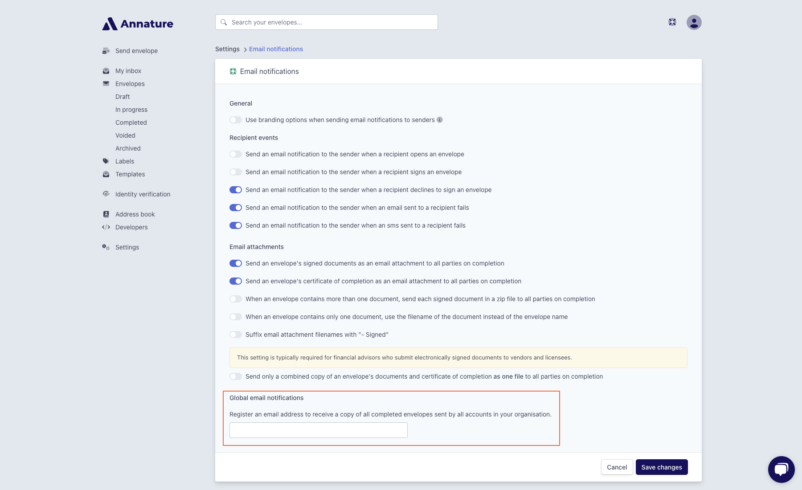Disable notification when recipient declines to sign
Screen dimensions: 802x490
(236, 190)
